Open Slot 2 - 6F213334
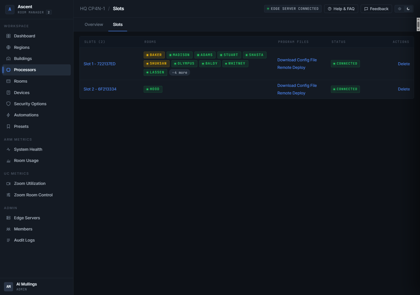This screenshot has height=295, width=420. (x=100, y=89)
